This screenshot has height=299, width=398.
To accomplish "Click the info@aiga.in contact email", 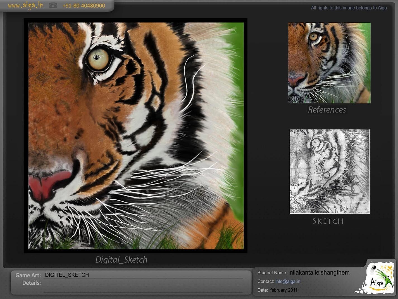I will (288, 281).
